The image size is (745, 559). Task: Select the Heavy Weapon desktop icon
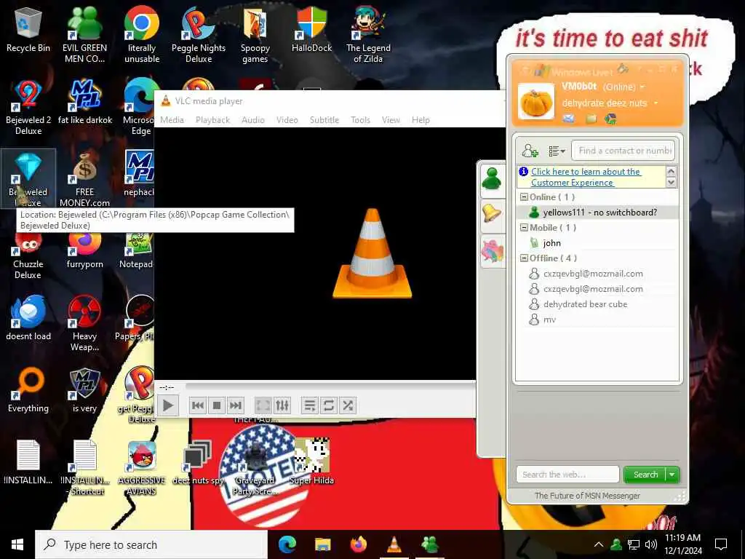pos(84,323)
